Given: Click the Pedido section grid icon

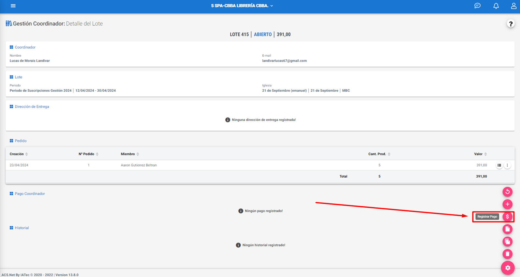Looking at the screenshot, I should tap(11, 141).
